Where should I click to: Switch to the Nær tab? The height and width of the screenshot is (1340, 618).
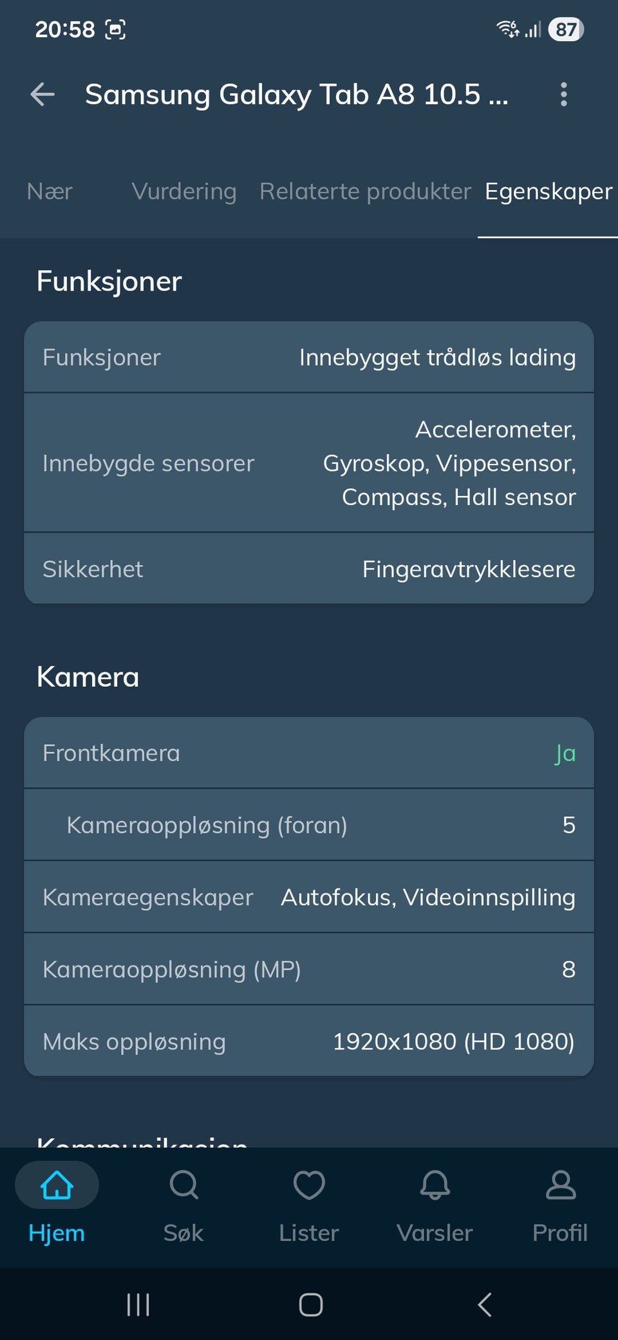click(x=50, y=191)
